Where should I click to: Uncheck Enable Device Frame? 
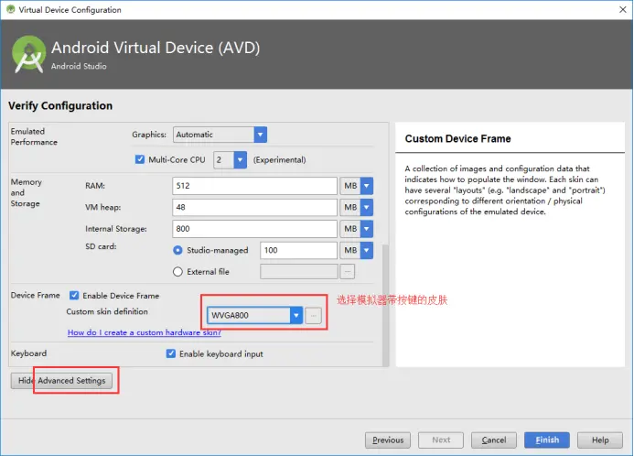[x=74, y=296]
